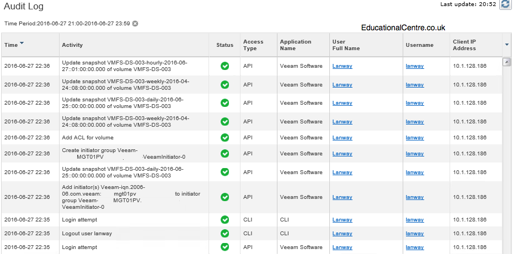Open Lanway full name link in Logout user row
The width and height of the screenshot is (513, 254).
(x=342, y=234)
